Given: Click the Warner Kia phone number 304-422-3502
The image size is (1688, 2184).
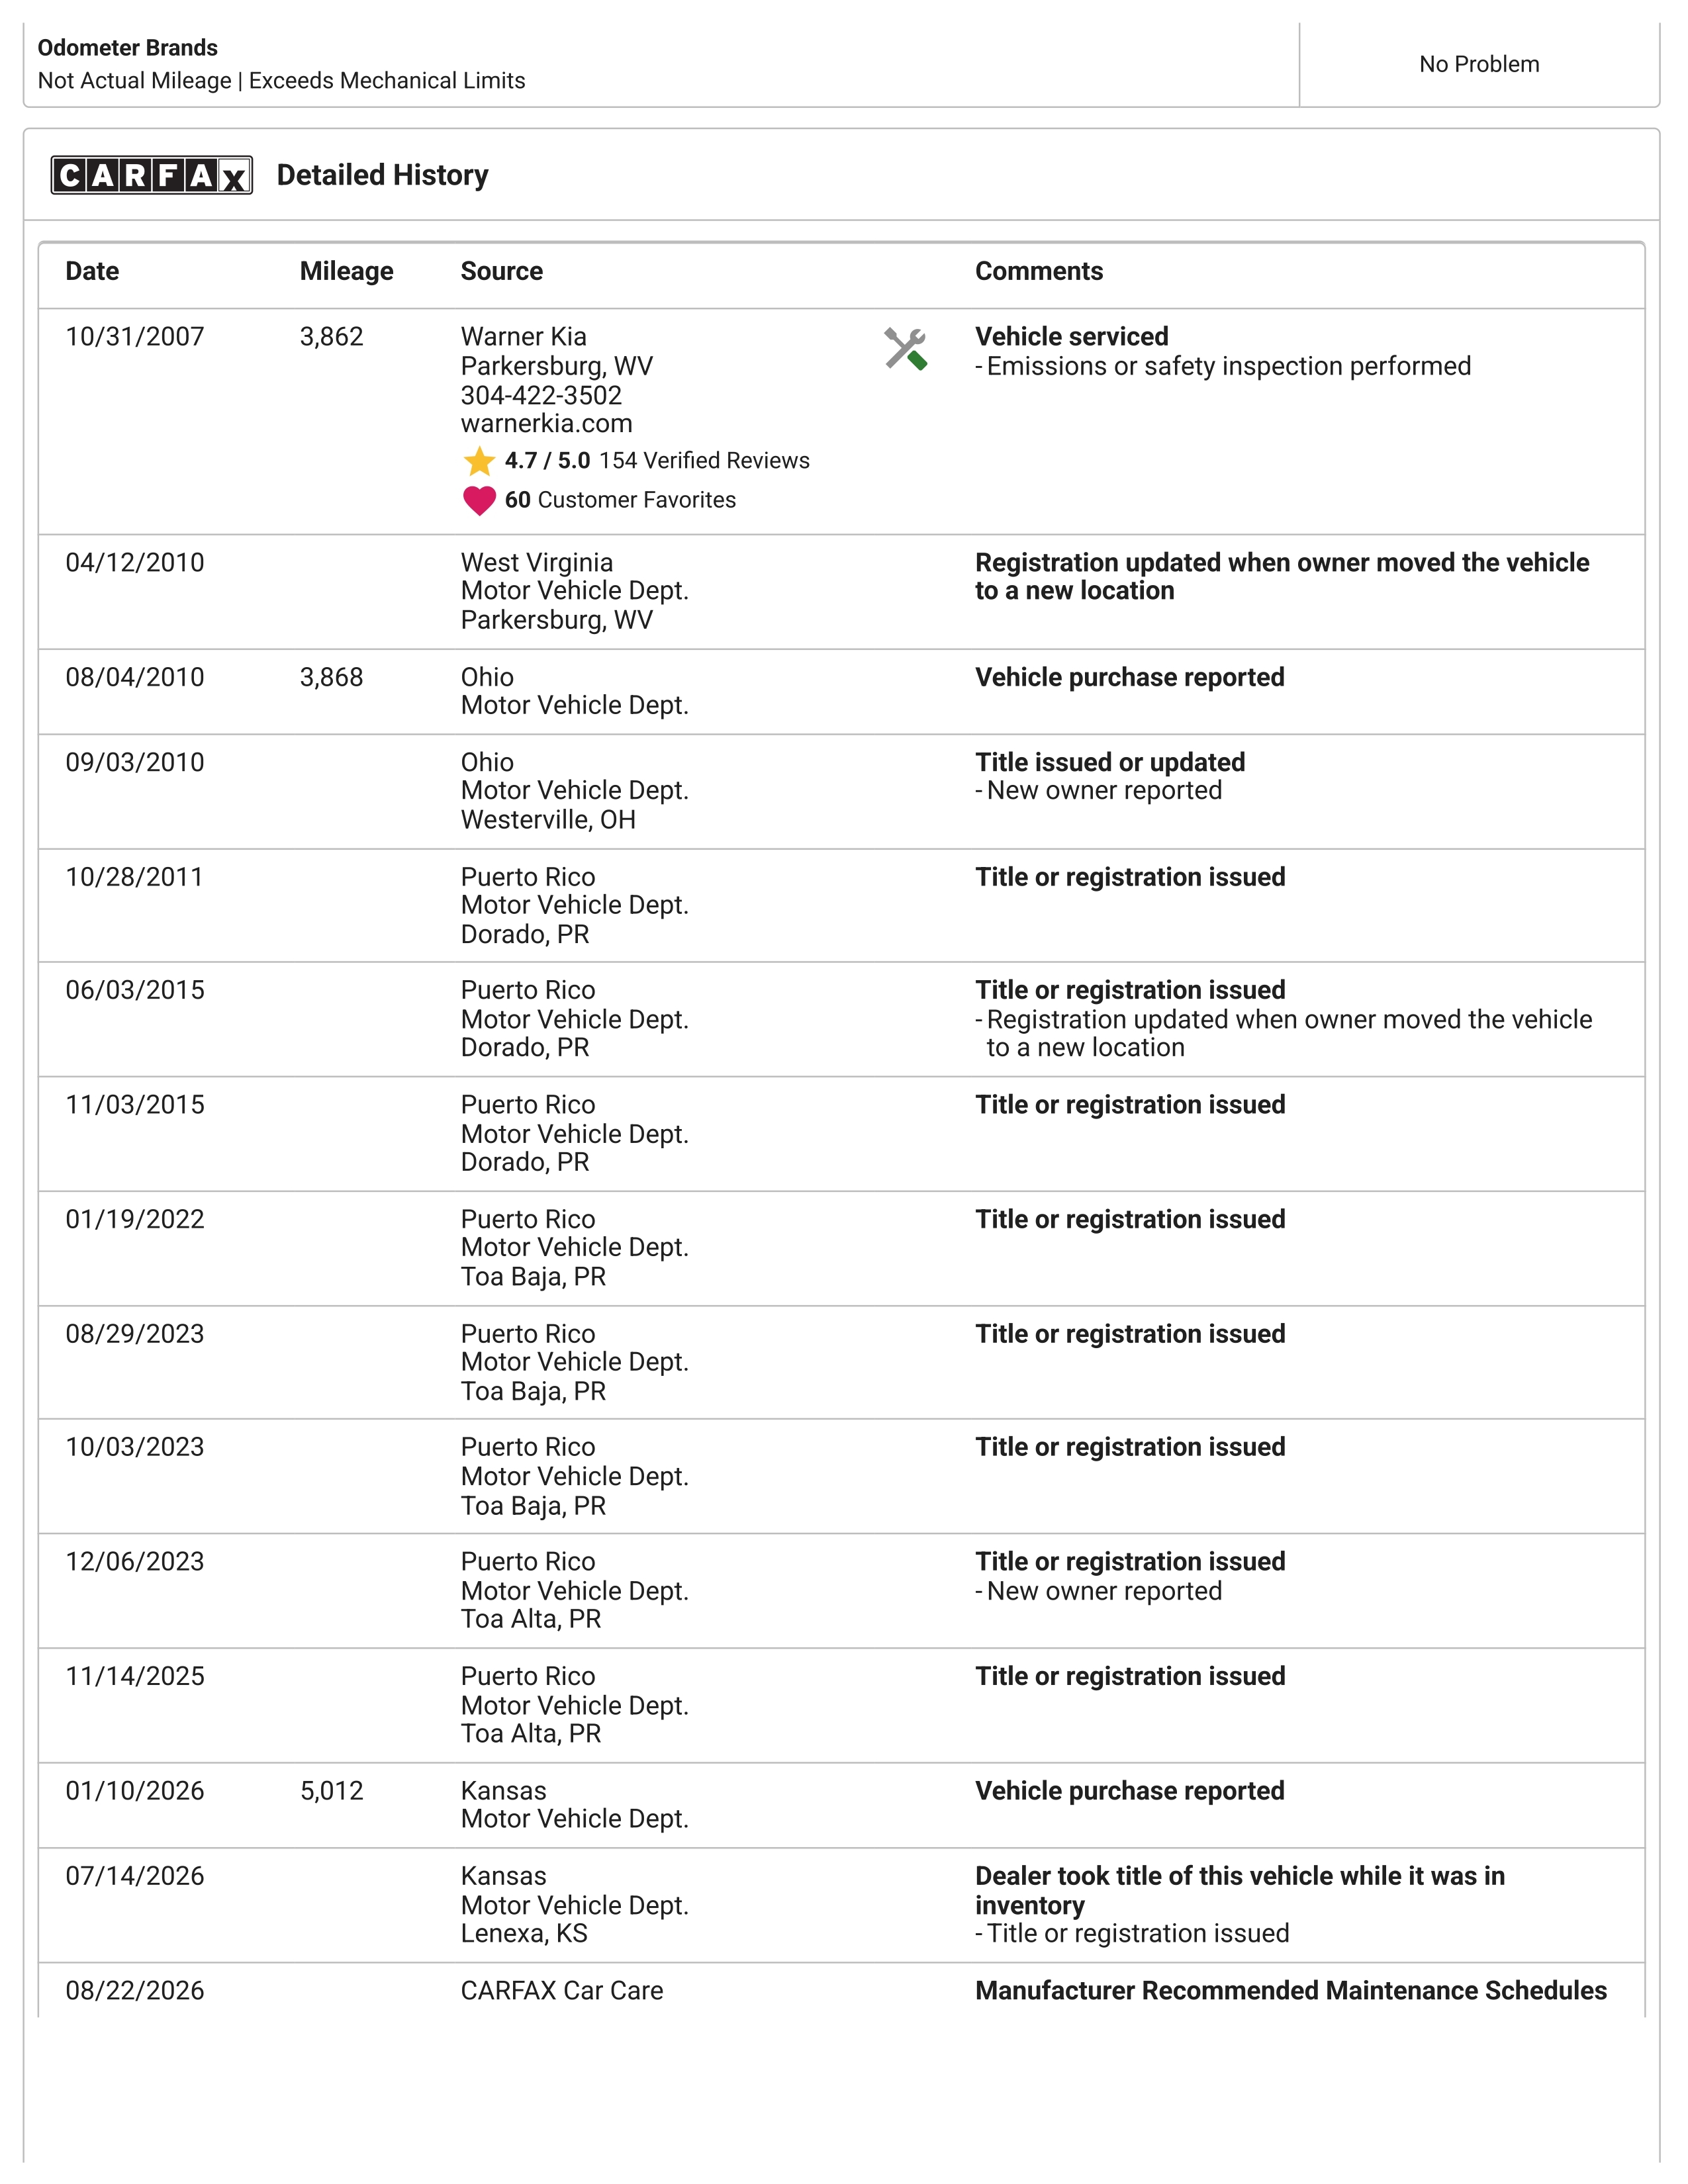Looking at the screenshot, I should coord(541,395).
